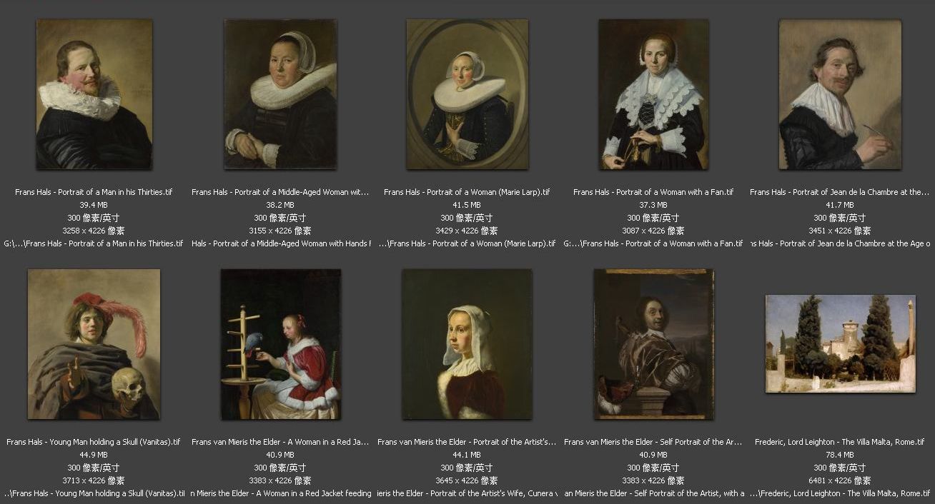Select the Portrait of a Man in his Thirties thumbnail
This screenshot has height=504, width=935.
pos(94,94)
